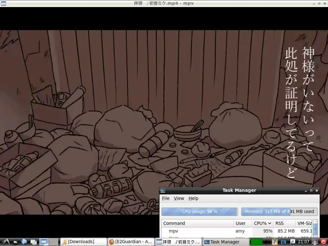
Task: Minimize the mpv window
Action: [x=314, y=4]
